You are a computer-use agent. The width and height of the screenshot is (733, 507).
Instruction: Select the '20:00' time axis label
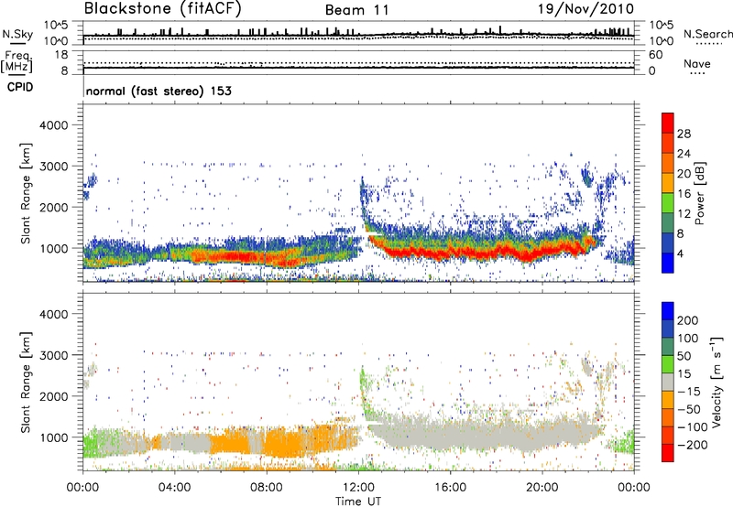542,488
